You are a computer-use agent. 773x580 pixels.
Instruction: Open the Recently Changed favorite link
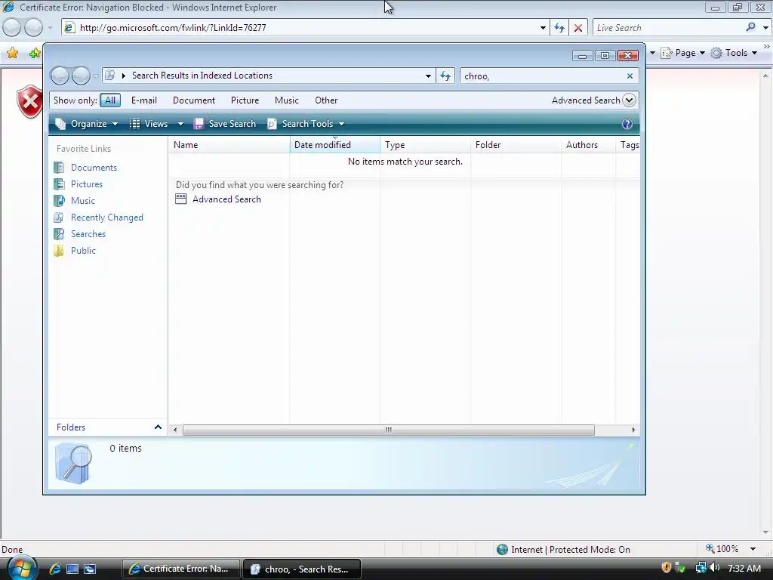point(107,217)
